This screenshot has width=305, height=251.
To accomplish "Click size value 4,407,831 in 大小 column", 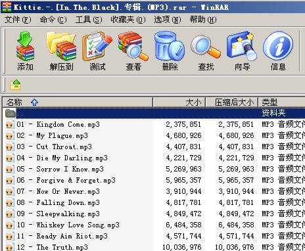I will tap(183, 147).
